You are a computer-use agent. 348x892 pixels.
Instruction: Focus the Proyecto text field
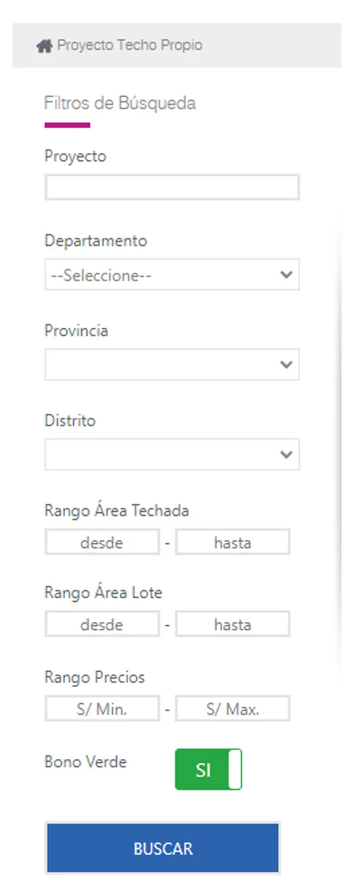point(172,188)
